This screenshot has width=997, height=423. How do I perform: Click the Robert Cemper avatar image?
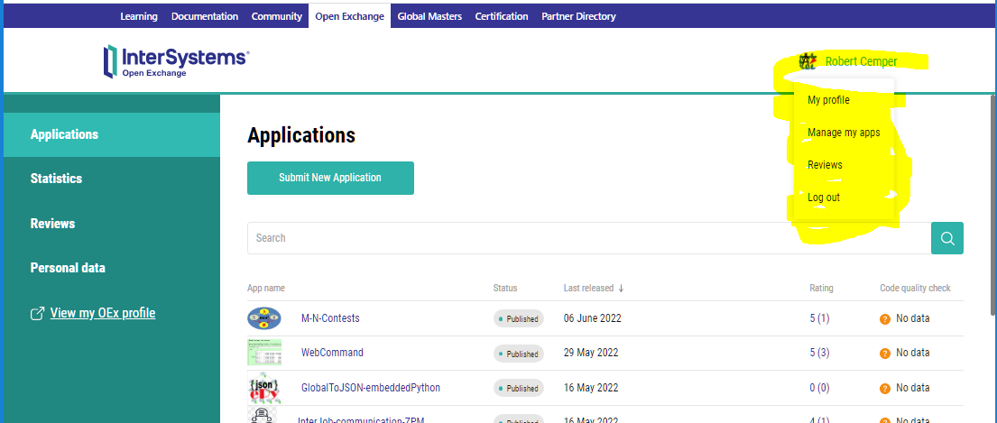808,61
